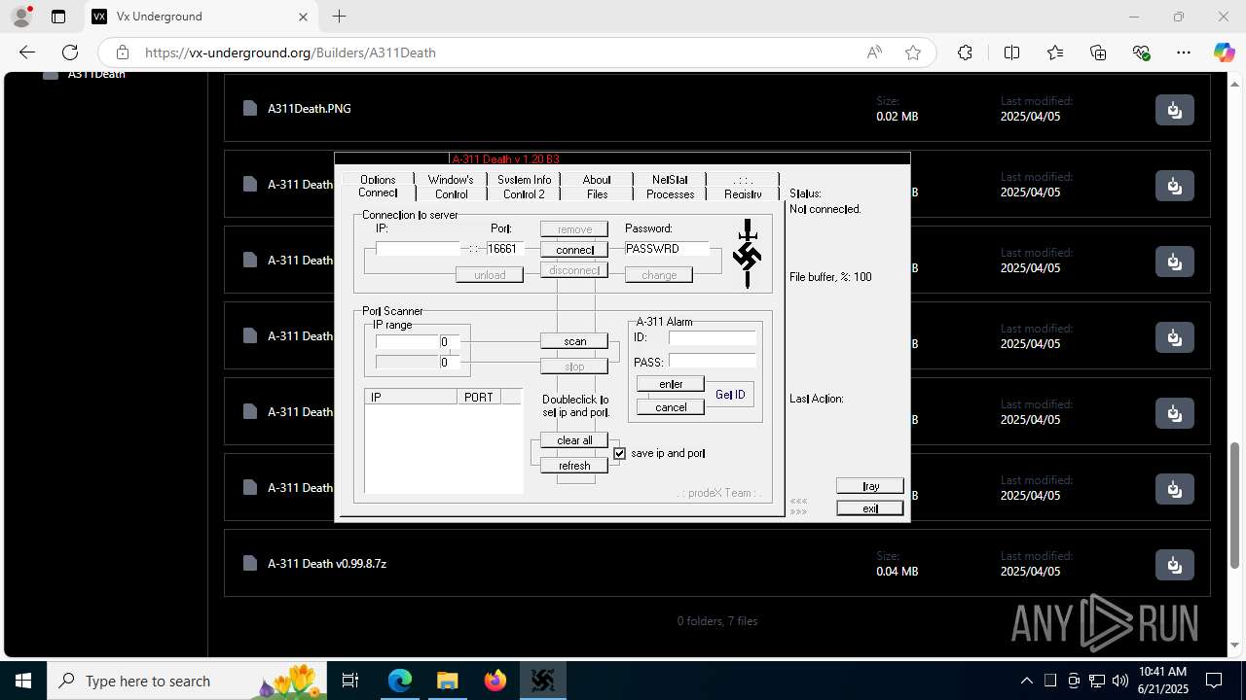Screen dimensions: 1246x700
Task: Click the clear all button
Action: pos(574,440)
